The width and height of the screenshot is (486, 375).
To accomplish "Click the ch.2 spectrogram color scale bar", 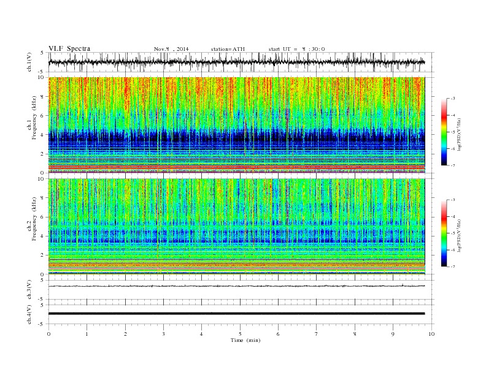I will pos(444,233).
